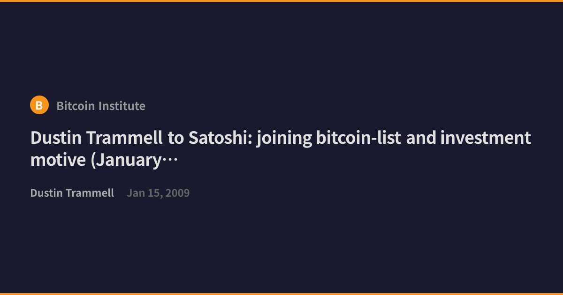Viewport: 563px width, 295px height.
Task: Click the orange bottom border bar
Action: 281,294
